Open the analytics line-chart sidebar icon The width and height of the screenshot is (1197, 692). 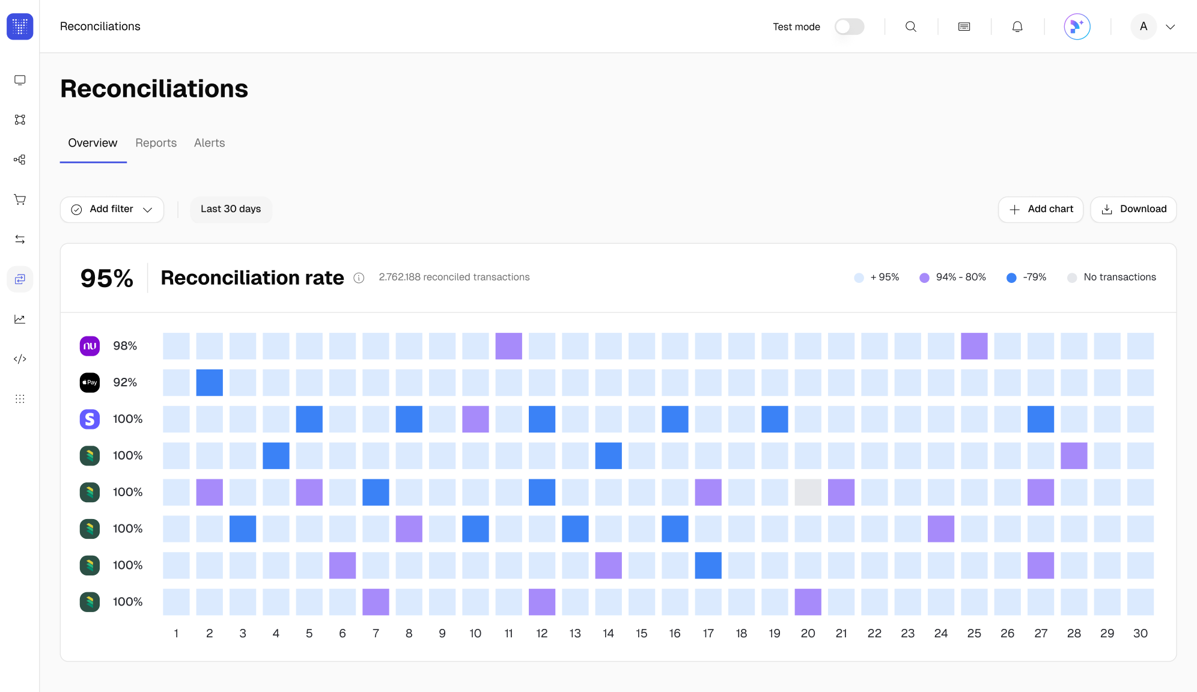(x=20, y=319)
